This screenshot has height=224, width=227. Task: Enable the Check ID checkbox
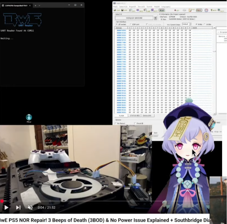coord(135,123)
